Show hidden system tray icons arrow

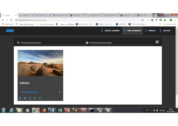151,110
